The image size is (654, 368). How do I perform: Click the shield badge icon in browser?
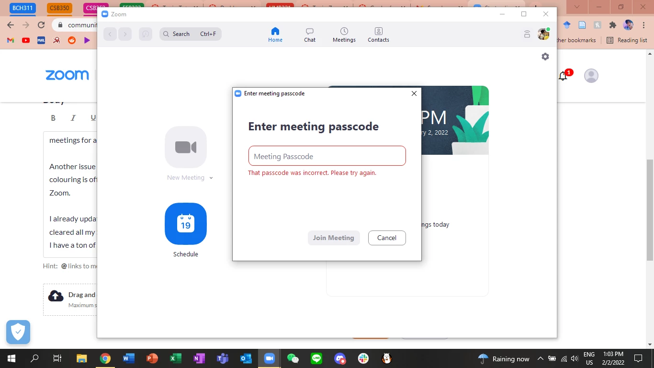[x=18, y=332]
